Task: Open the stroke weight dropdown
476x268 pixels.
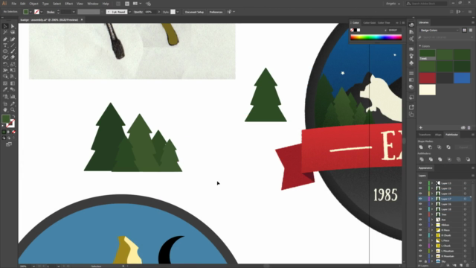Action: pyautogui.click(x=74, y=12)
